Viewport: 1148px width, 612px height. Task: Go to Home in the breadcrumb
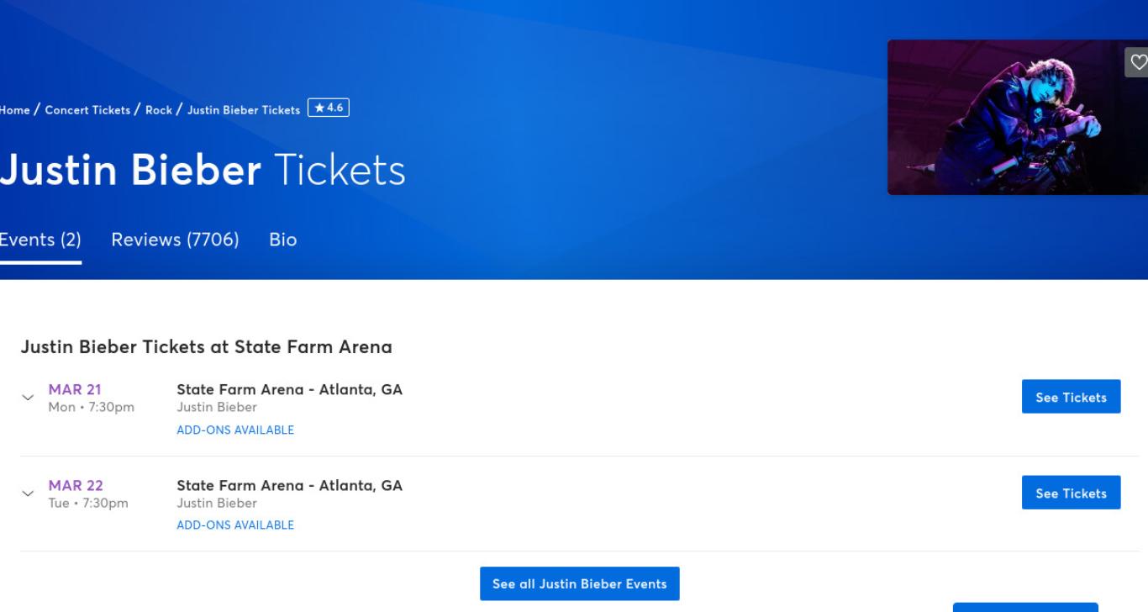coord(14,110)
